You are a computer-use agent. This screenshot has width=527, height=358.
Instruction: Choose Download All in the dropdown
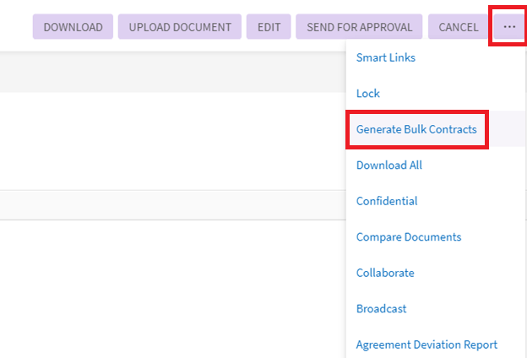click(x=388, y=165)
